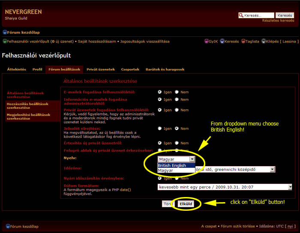Click the search magnifier icon in search box
The width and height of the screenshot is (300, 233).
click(241, 15)
